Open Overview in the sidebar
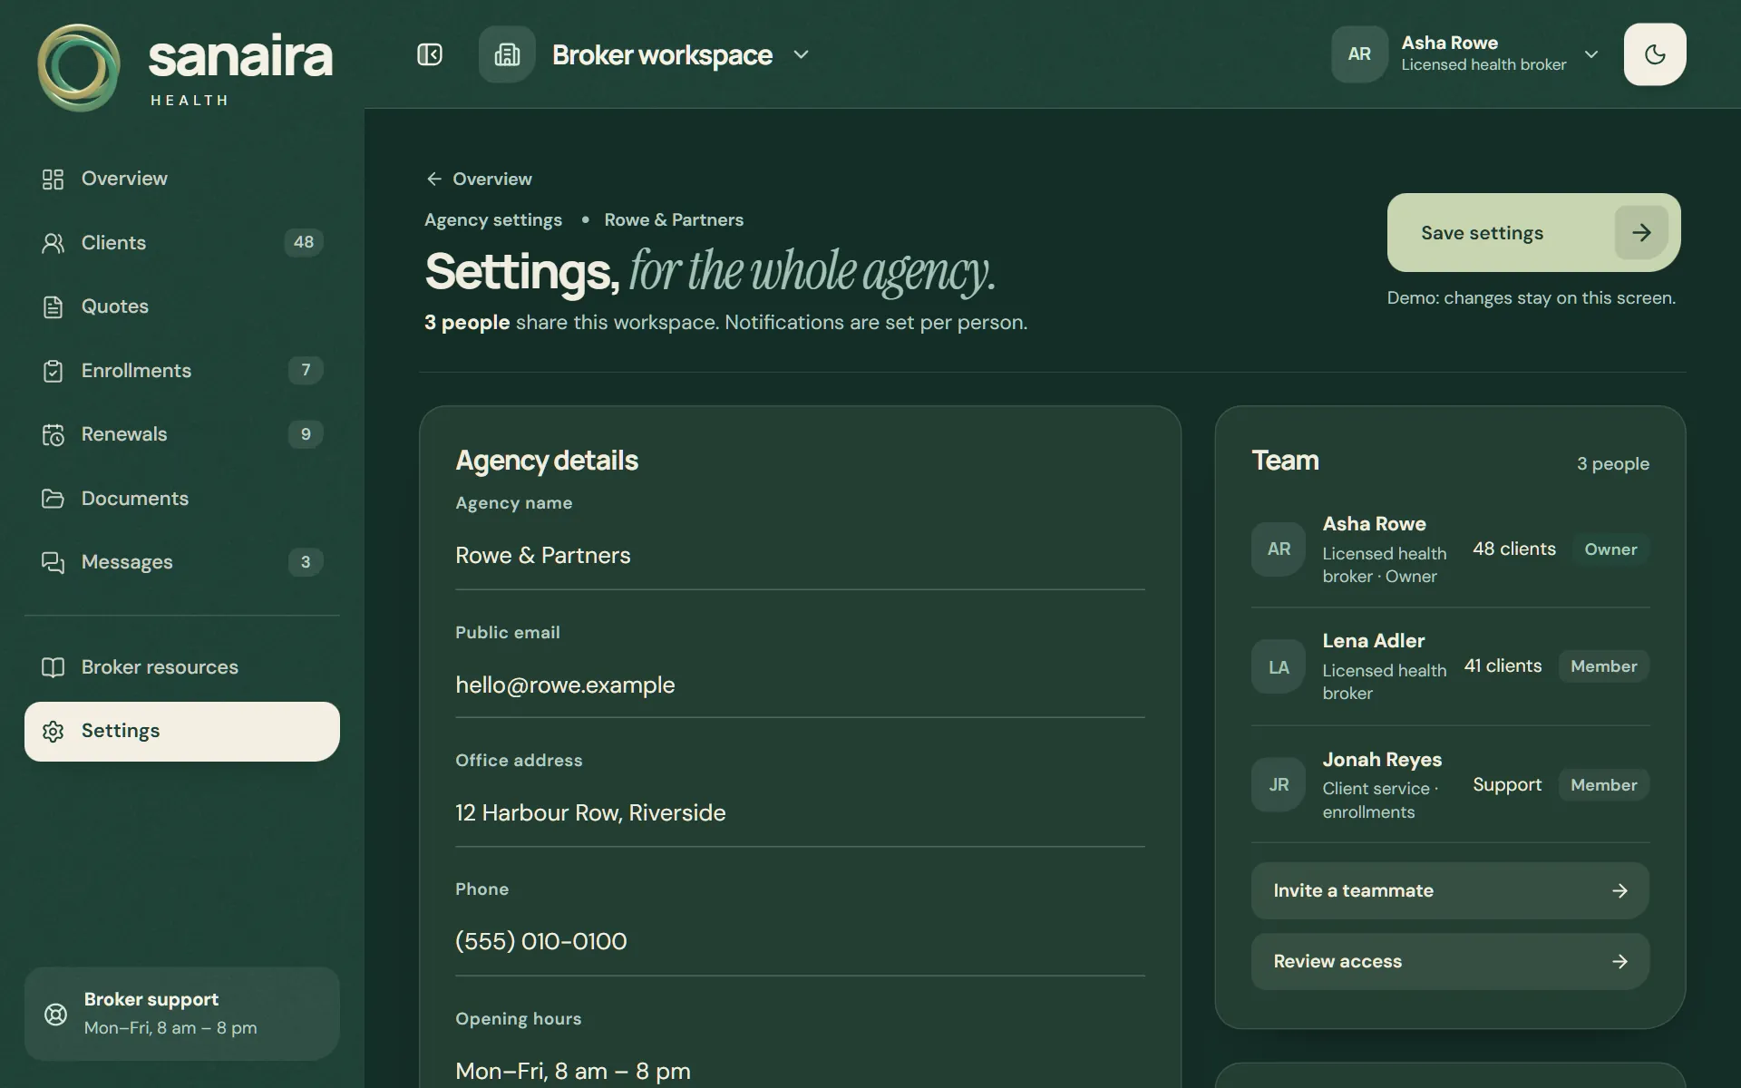1741x1088 pixels. point(182,179)
